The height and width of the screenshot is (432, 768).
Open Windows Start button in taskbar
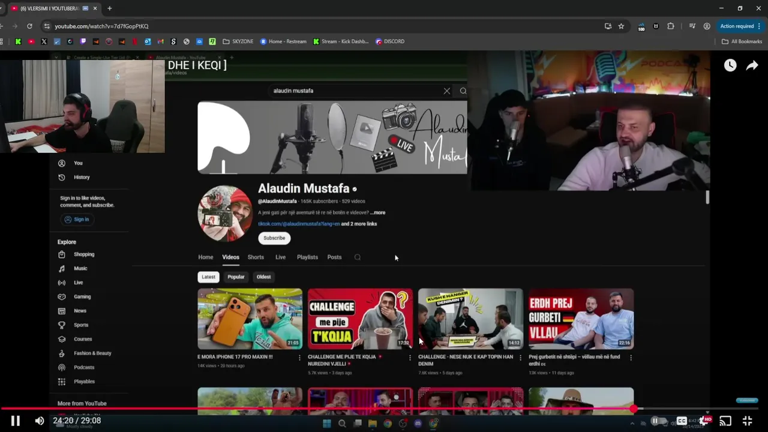pos(326,424)
